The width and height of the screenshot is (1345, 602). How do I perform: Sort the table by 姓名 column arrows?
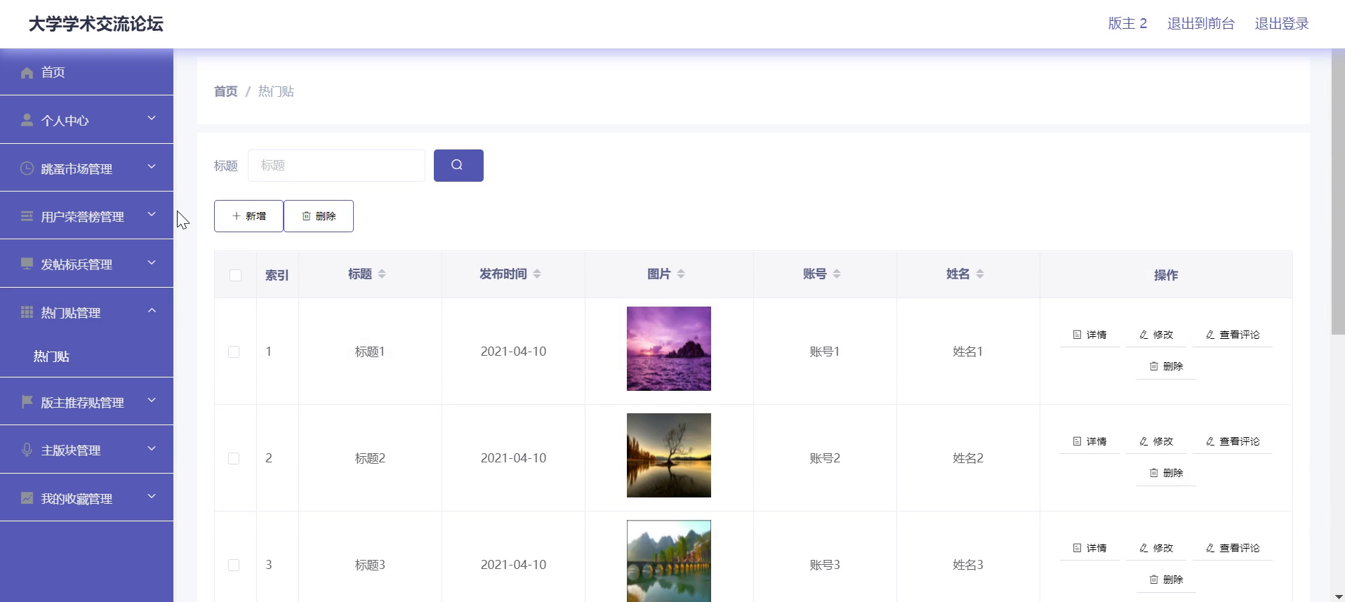coord(980,274)
